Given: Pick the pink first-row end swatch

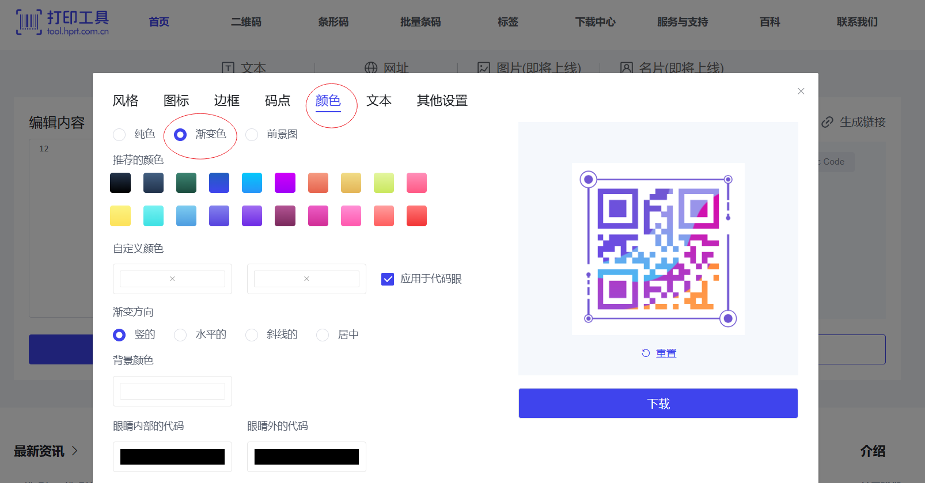Looking at the screenshot, I should point(416,183).
